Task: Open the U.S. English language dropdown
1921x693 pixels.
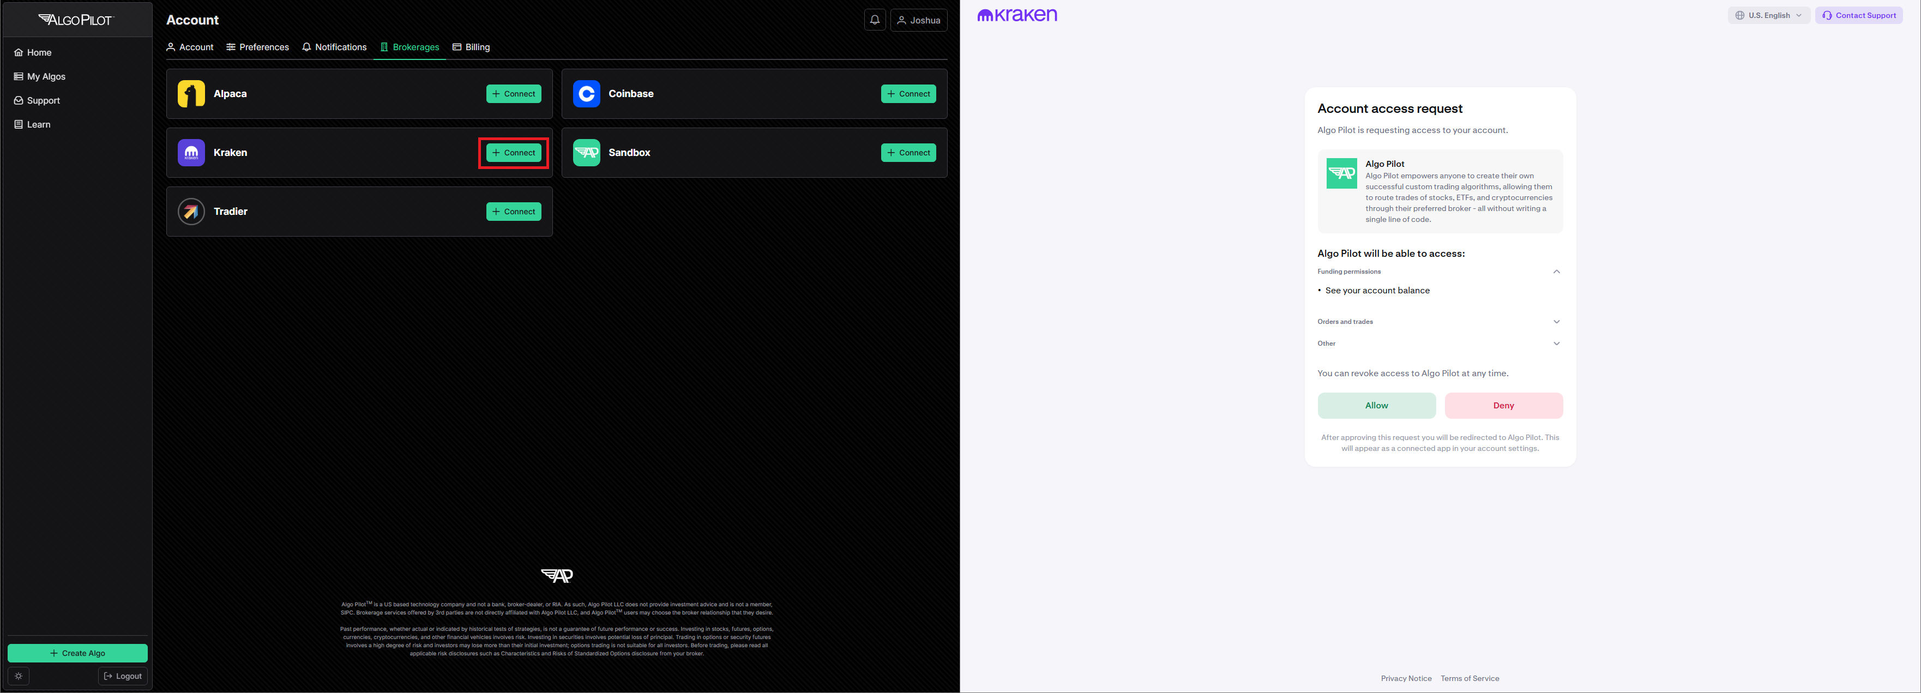Action: tap(1768, 15)
